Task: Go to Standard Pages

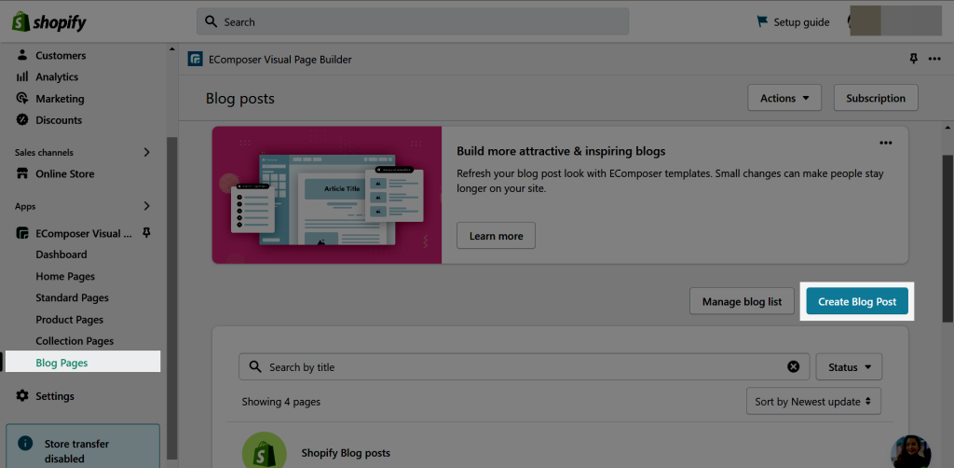Action: pos(73,297)
